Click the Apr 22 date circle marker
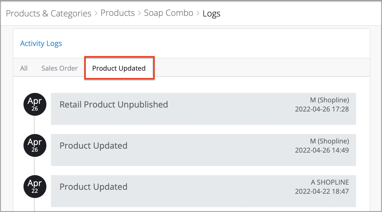 35,186
